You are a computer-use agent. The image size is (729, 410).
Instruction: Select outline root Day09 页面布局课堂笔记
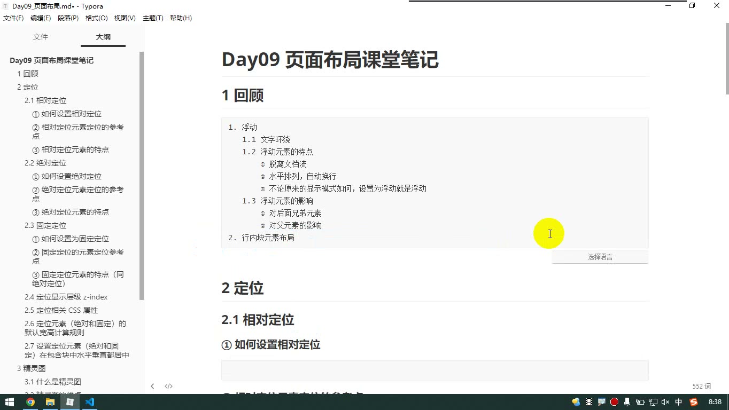pyautogui.click(x=52, y=60)
